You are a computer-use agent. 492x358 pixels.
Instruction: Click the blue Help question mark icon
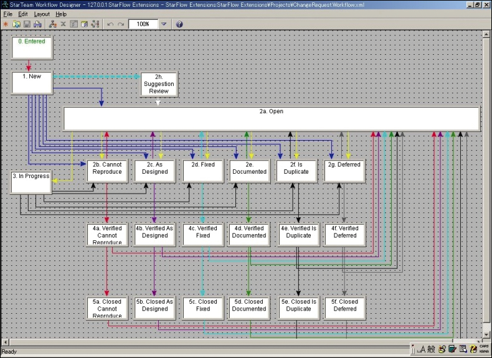pos(179,24)
